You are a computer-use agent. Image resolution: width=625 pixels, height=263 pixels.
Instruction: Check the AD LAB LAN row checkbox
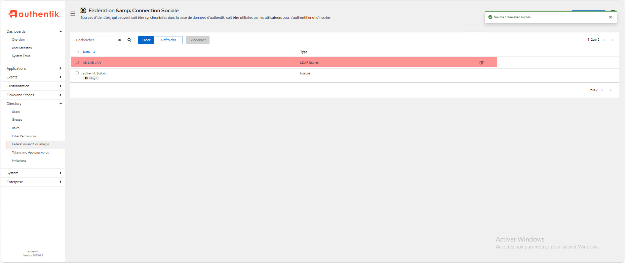77,63
